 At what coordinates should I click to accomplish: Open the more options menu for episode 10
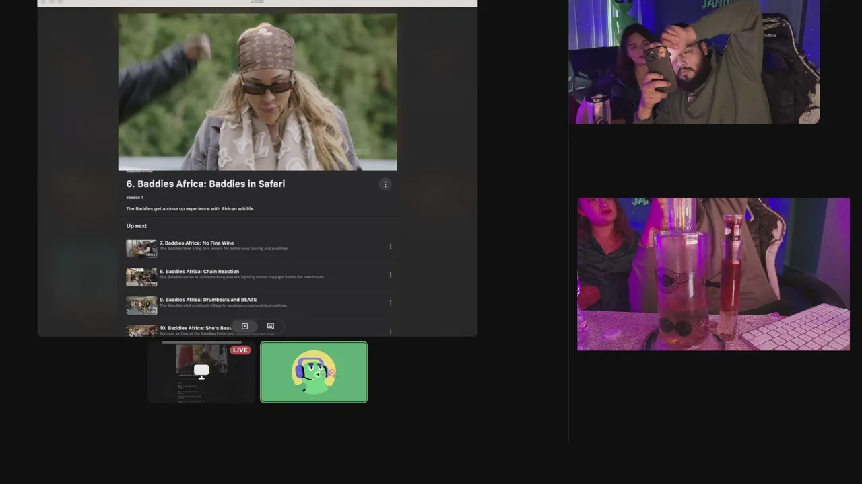click(391, 331)
